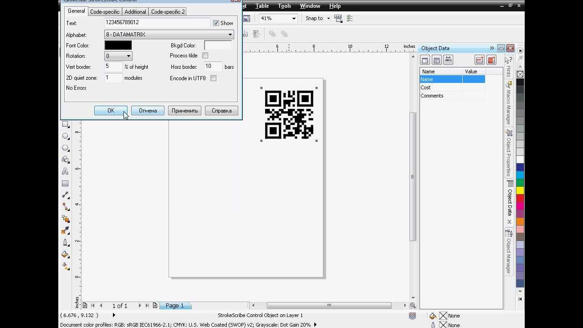Click the black Font Color swatch

click(x=118, y=45)
